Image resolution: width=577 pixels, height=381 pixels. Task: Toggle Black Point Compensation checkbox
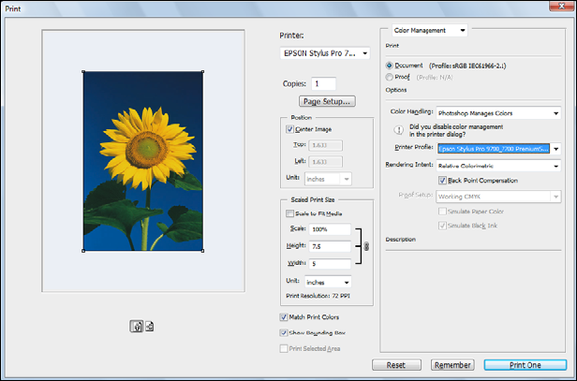coord(442,180)
